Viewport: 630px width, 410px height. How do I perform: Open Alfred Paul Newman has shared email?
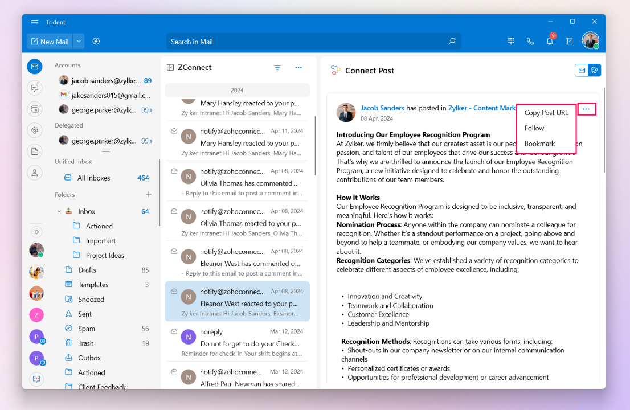tap(237, 376)
